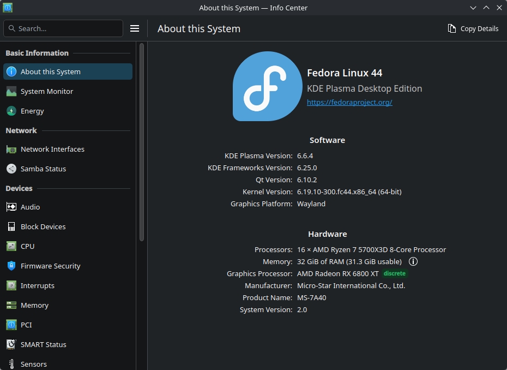Click the Samba Status share icon

(11, 169)
